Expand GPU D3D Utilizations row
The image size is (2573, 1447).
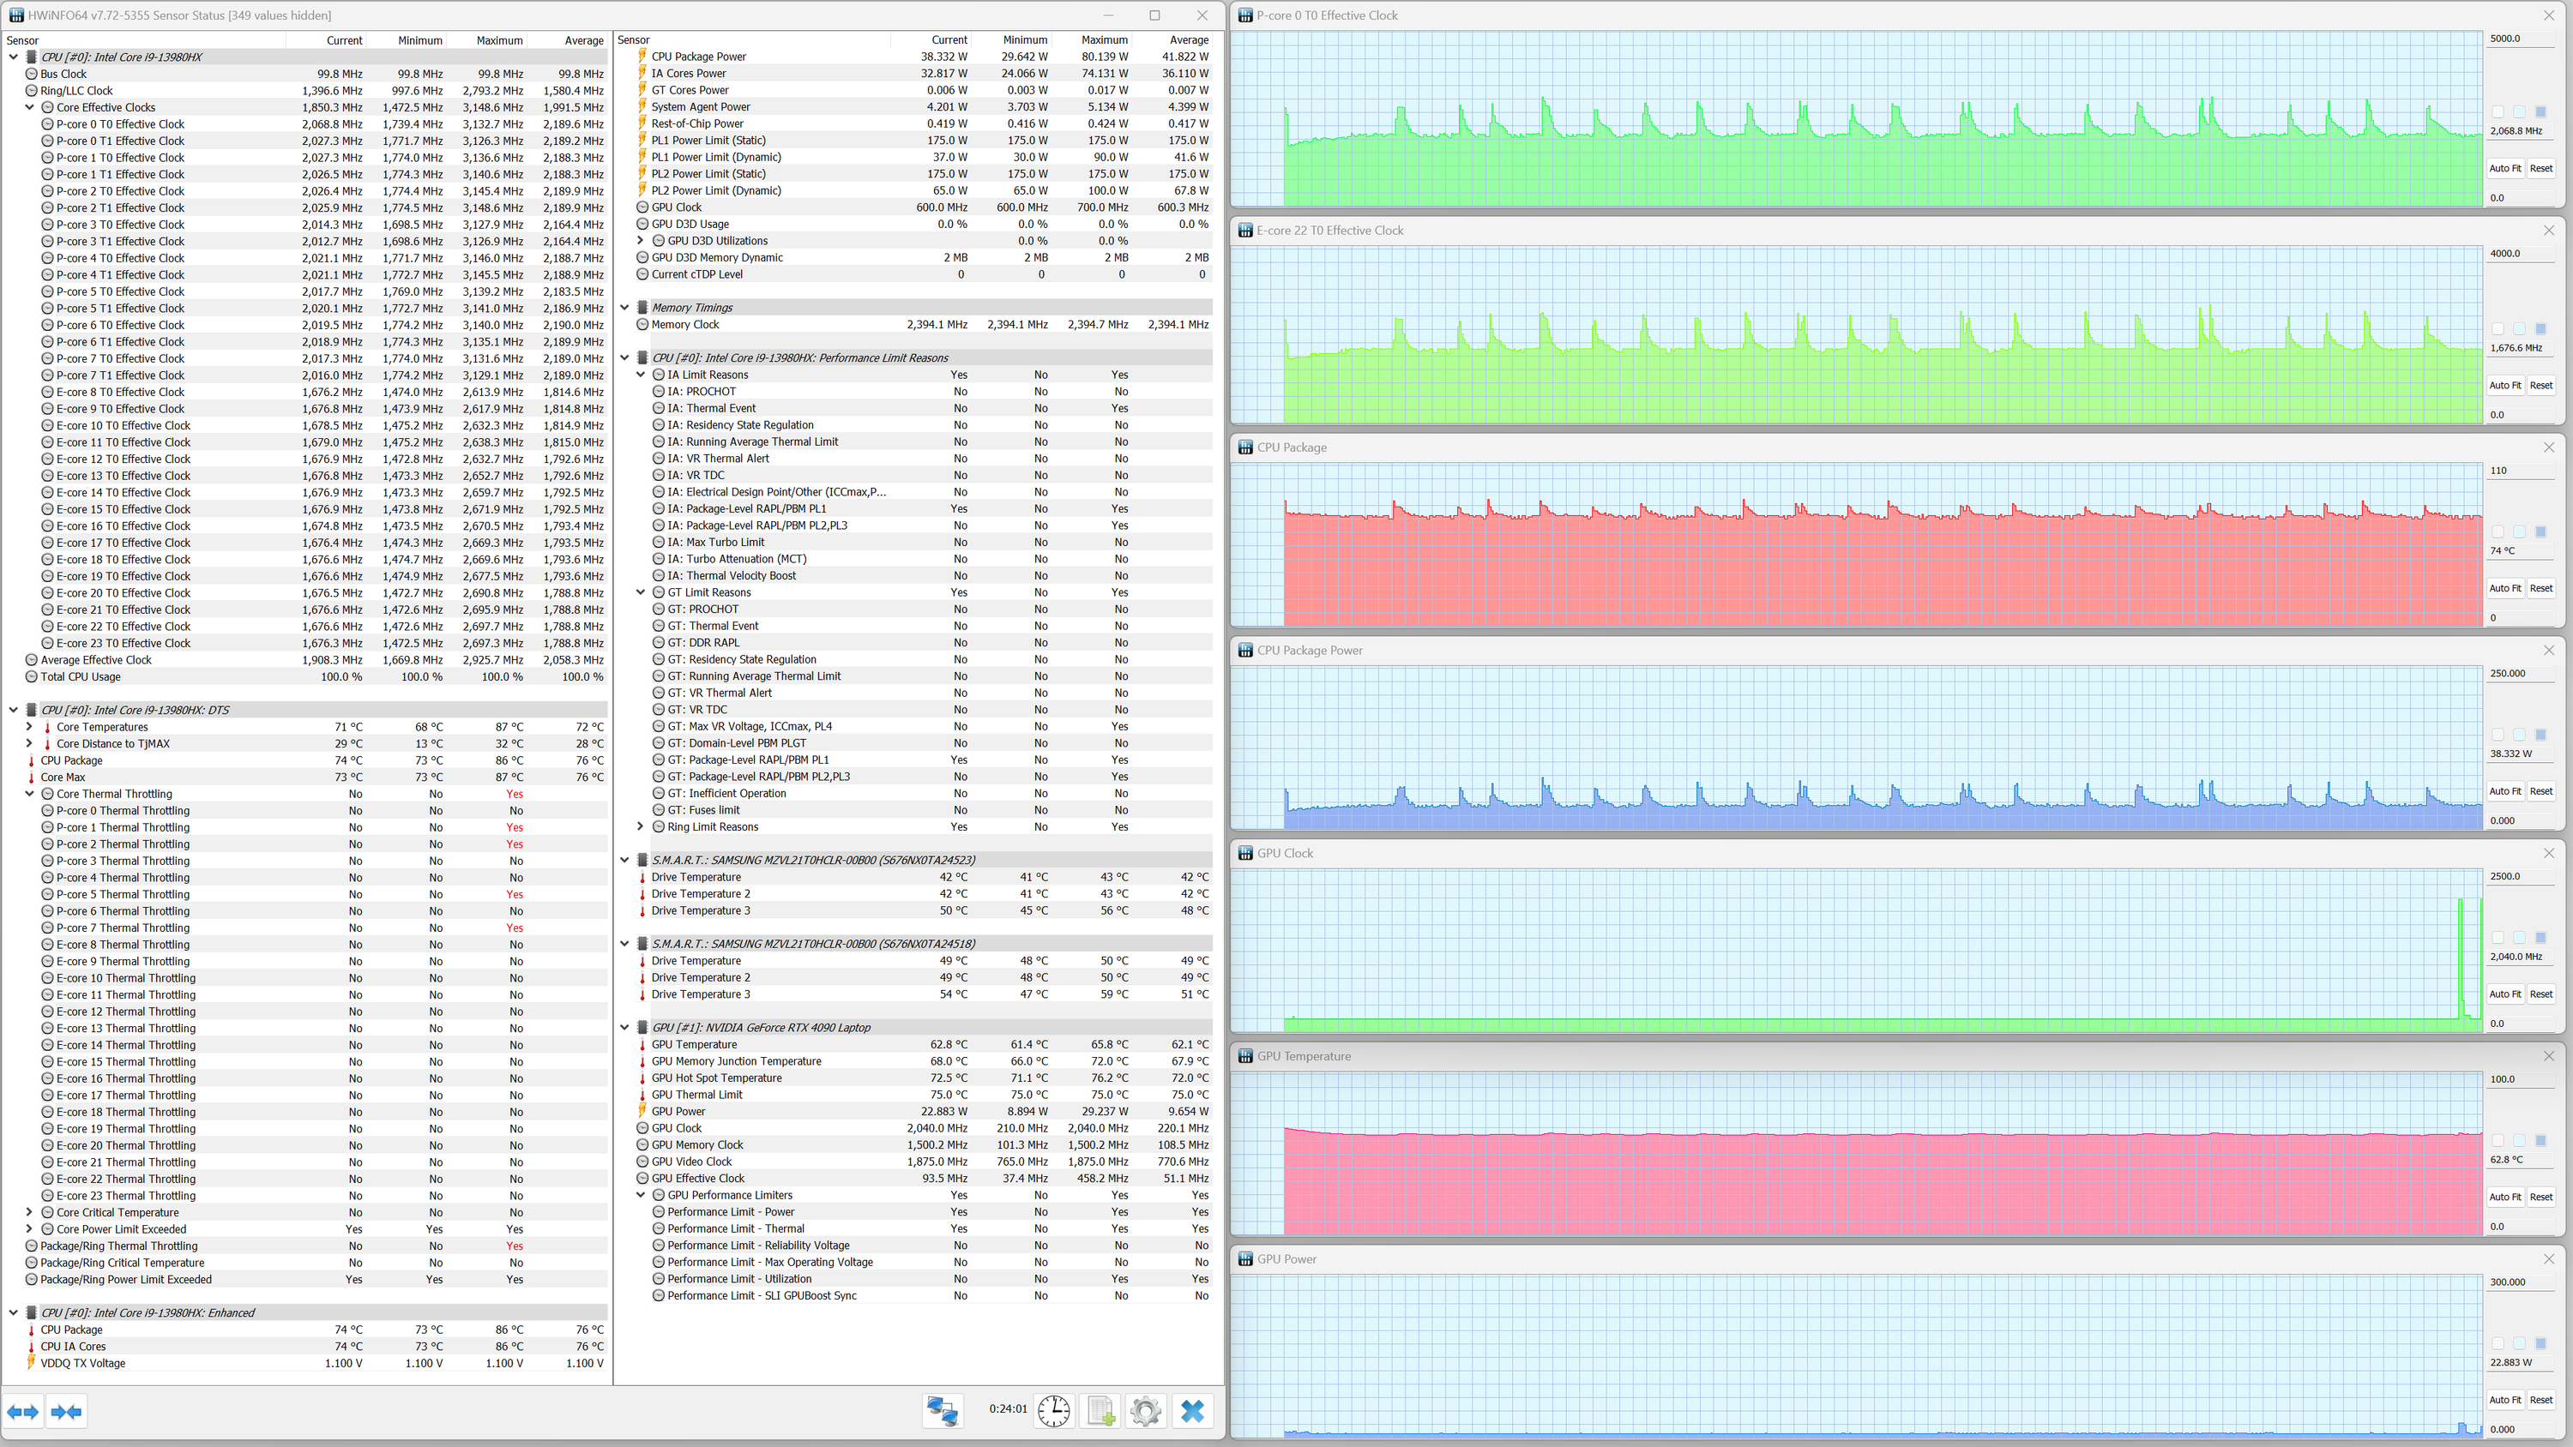click(642, 241)
